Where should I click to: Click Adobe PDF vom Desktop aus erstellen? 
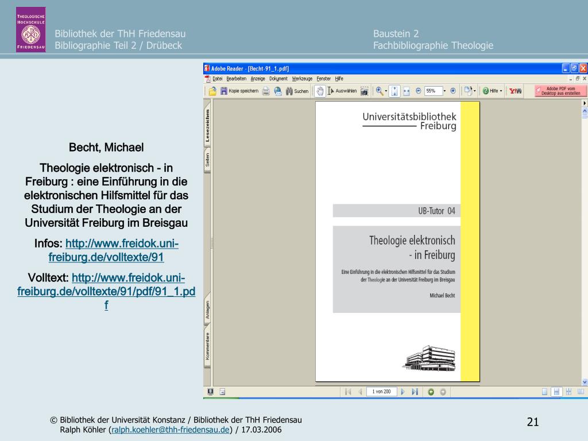[560, 91]
